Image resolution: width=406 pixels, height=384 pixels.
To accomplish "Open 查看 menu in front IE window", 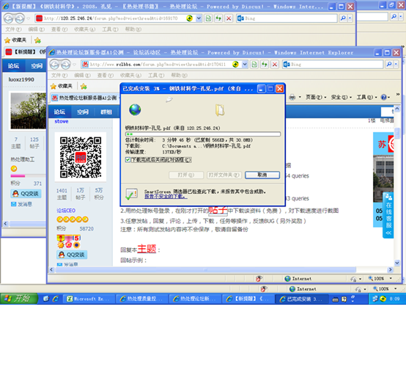I will point(105,75).
